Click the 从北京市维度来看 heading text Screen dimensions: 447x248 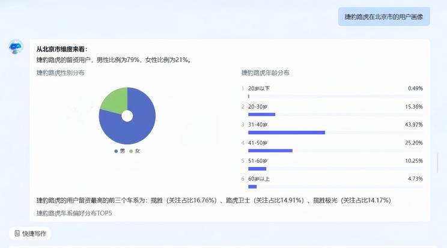(x=61, y=49)
